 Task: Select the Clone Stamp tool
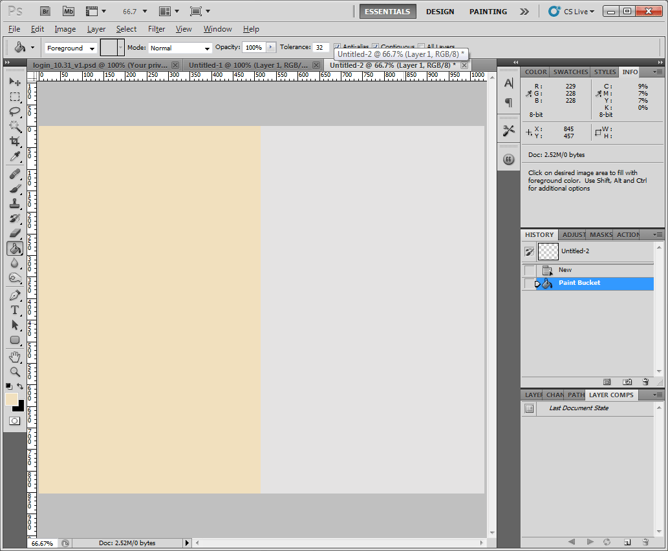click(x=15, y=204)
